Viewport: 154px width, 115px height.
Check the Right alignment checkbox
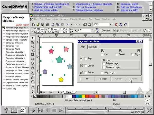[133, 54]
